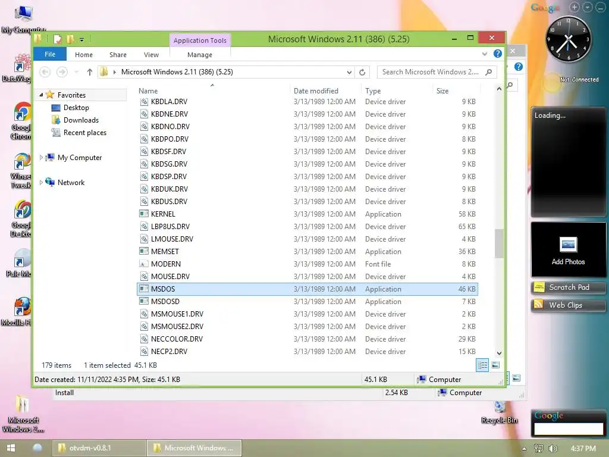
Task: Open the Web Clips gadget
Action: coord(568,305)
